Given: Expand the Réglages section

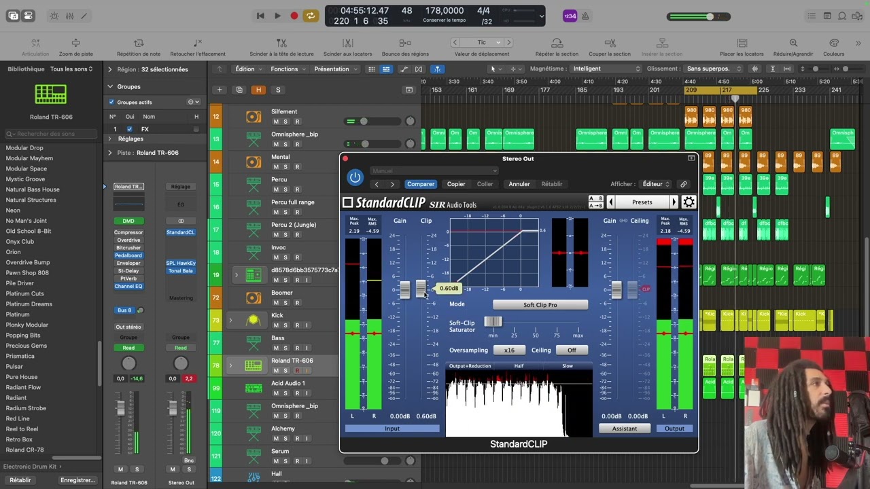Looking at the screenshot, I should [x=110, y=139].
